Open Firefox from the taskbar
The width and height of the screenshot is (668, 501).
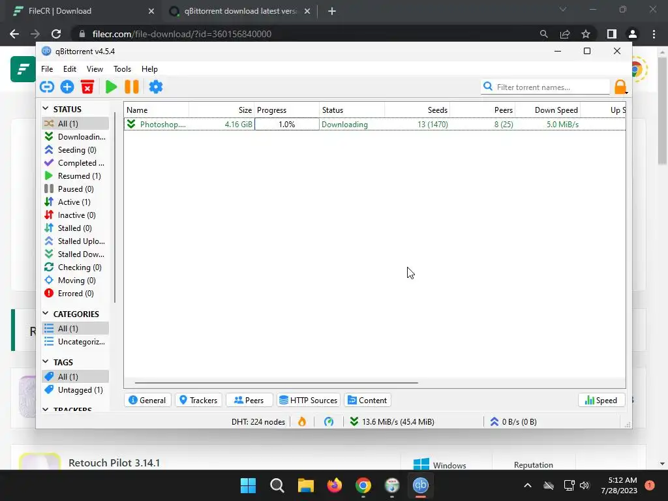pos(335,485)
